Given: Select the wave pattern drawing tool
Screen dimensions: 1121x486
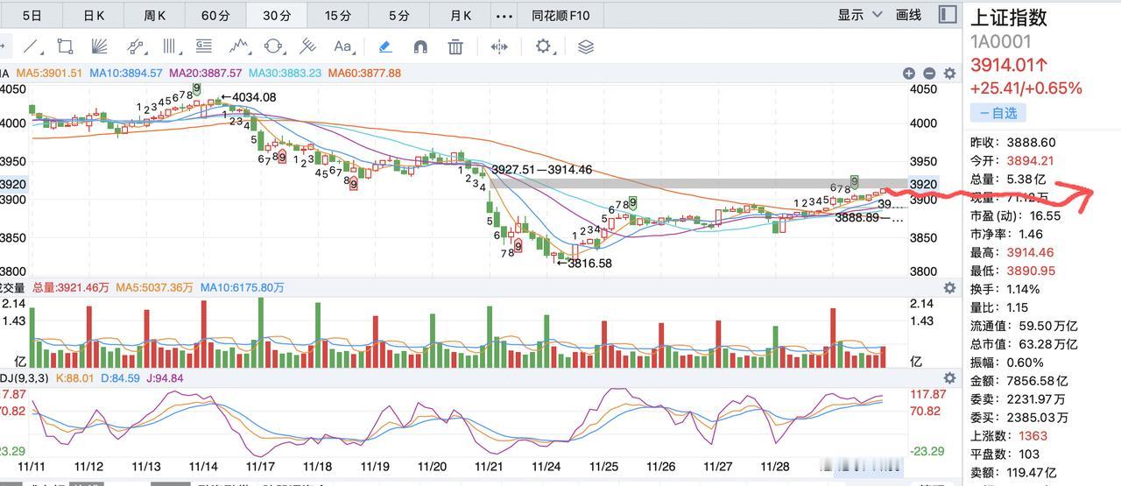Looking at the screenshot, I should 240,46.
